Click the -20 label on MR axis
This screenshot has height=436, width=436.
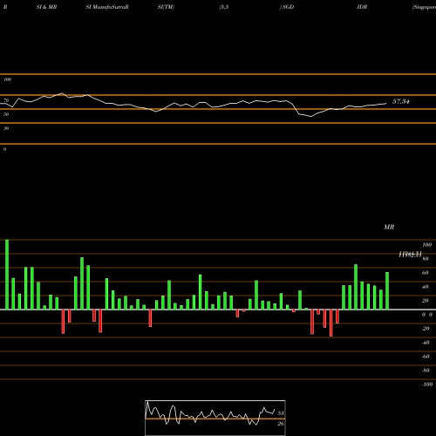point(426,329)
